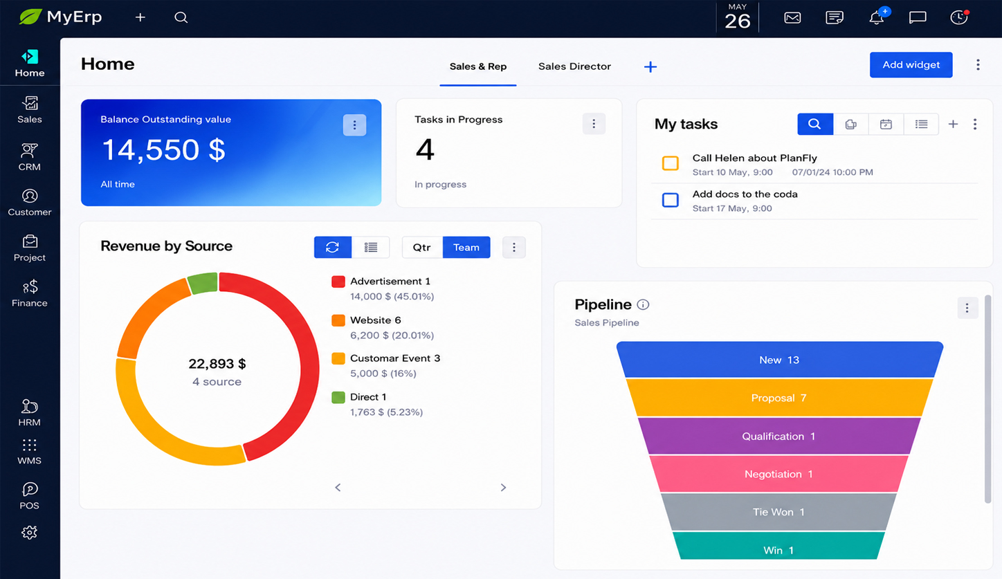Switch to the Sales & Rep tab
This screenshot has height=579, width=1002.
478,66
